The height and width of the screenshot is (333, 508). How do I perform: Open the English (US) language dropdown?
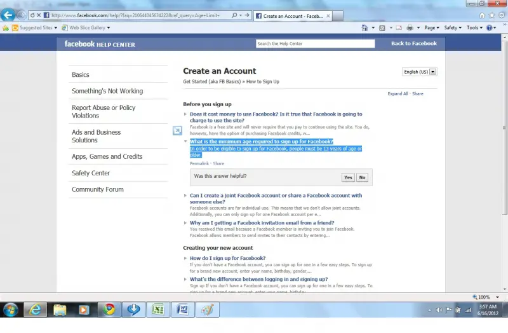pyautogui.click(x=420, y=72)
